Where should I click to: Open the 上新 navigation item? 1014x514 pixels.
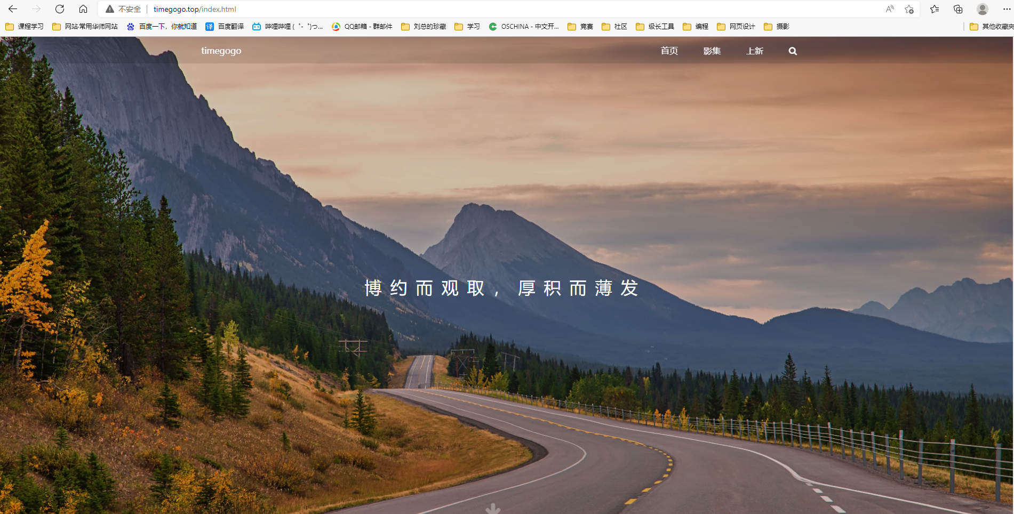pos(755,51)
